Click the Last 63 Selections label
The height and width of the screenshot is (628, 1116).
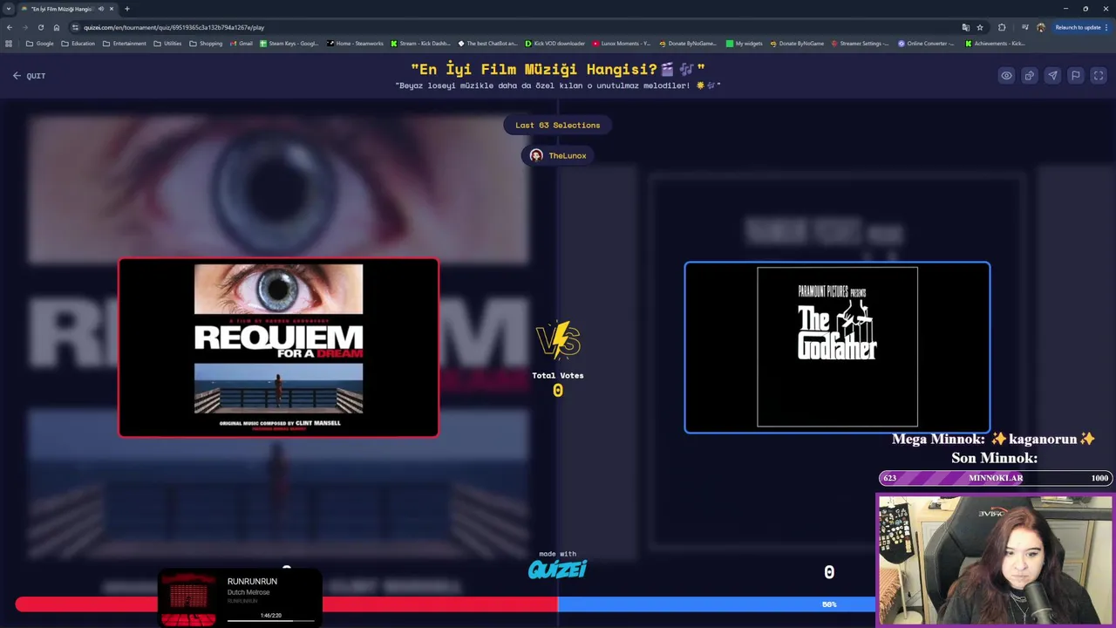[x=558, y=125]
